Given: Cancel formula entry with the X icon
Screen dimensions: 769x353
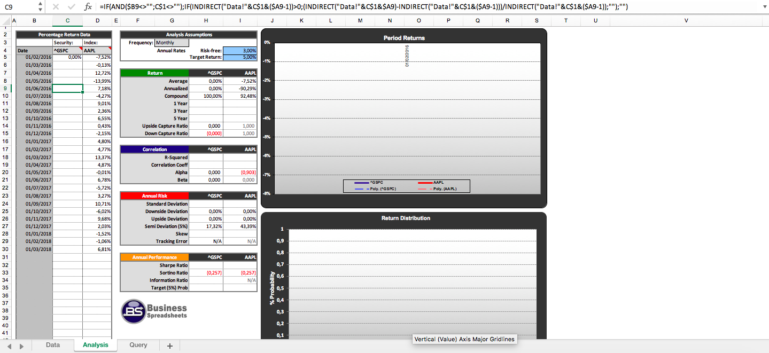Looking at the screenshot, I should pyautogui.click(x=57, y=7).
